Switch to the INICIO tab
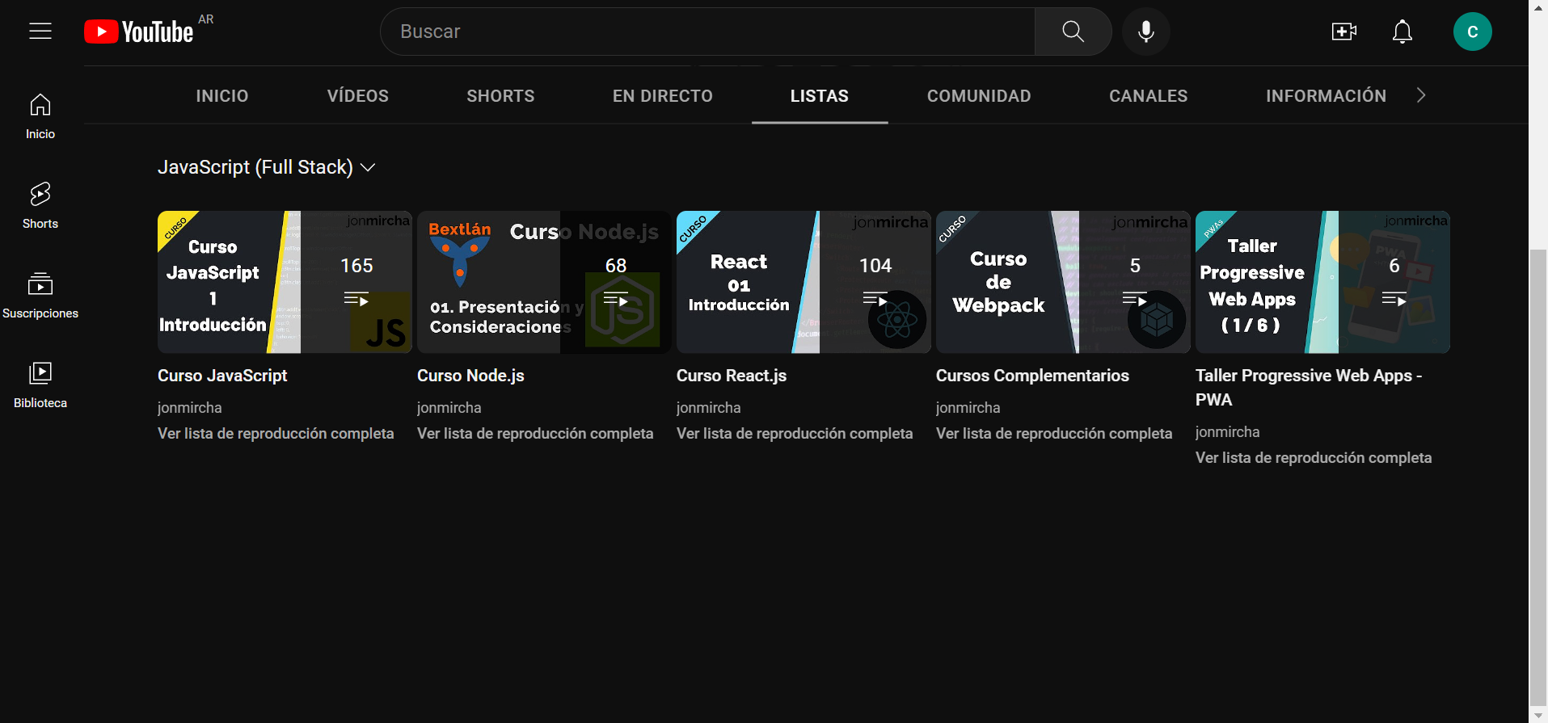Viewport: 1548px width, 723px height. click(x=222, y=96)
